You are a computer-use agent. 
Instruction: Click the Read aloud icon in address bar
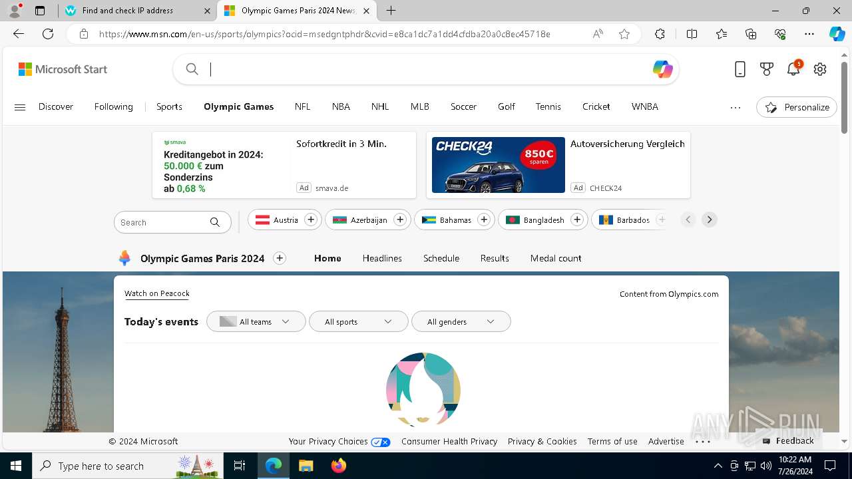[598, 34]
